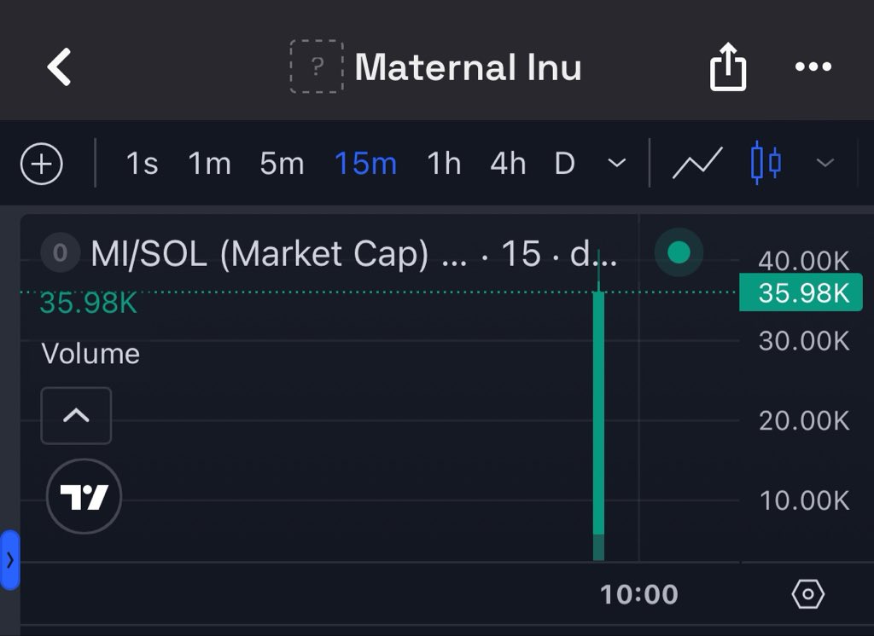Expand more timeframes dropdown chevron
The width and height of the screenshot is (874, 636).
point(616,163)
